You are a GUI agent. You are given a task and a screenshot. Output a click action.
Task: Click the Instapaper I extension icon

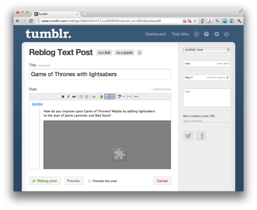[x=210, y=21]
